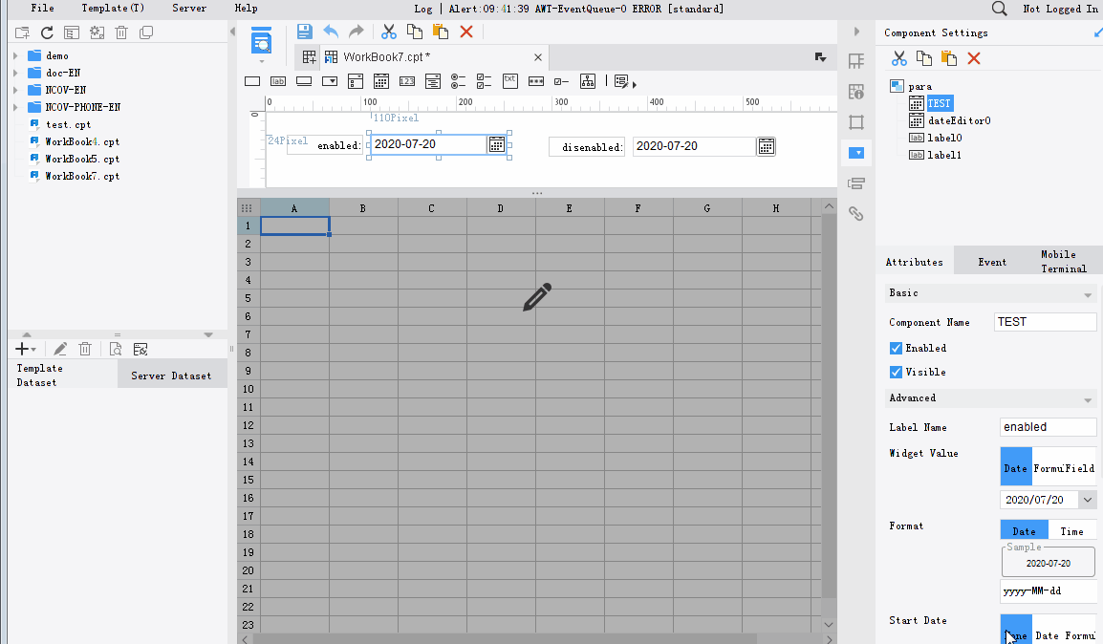Click the Log button in top bar

tap(422, 9)
